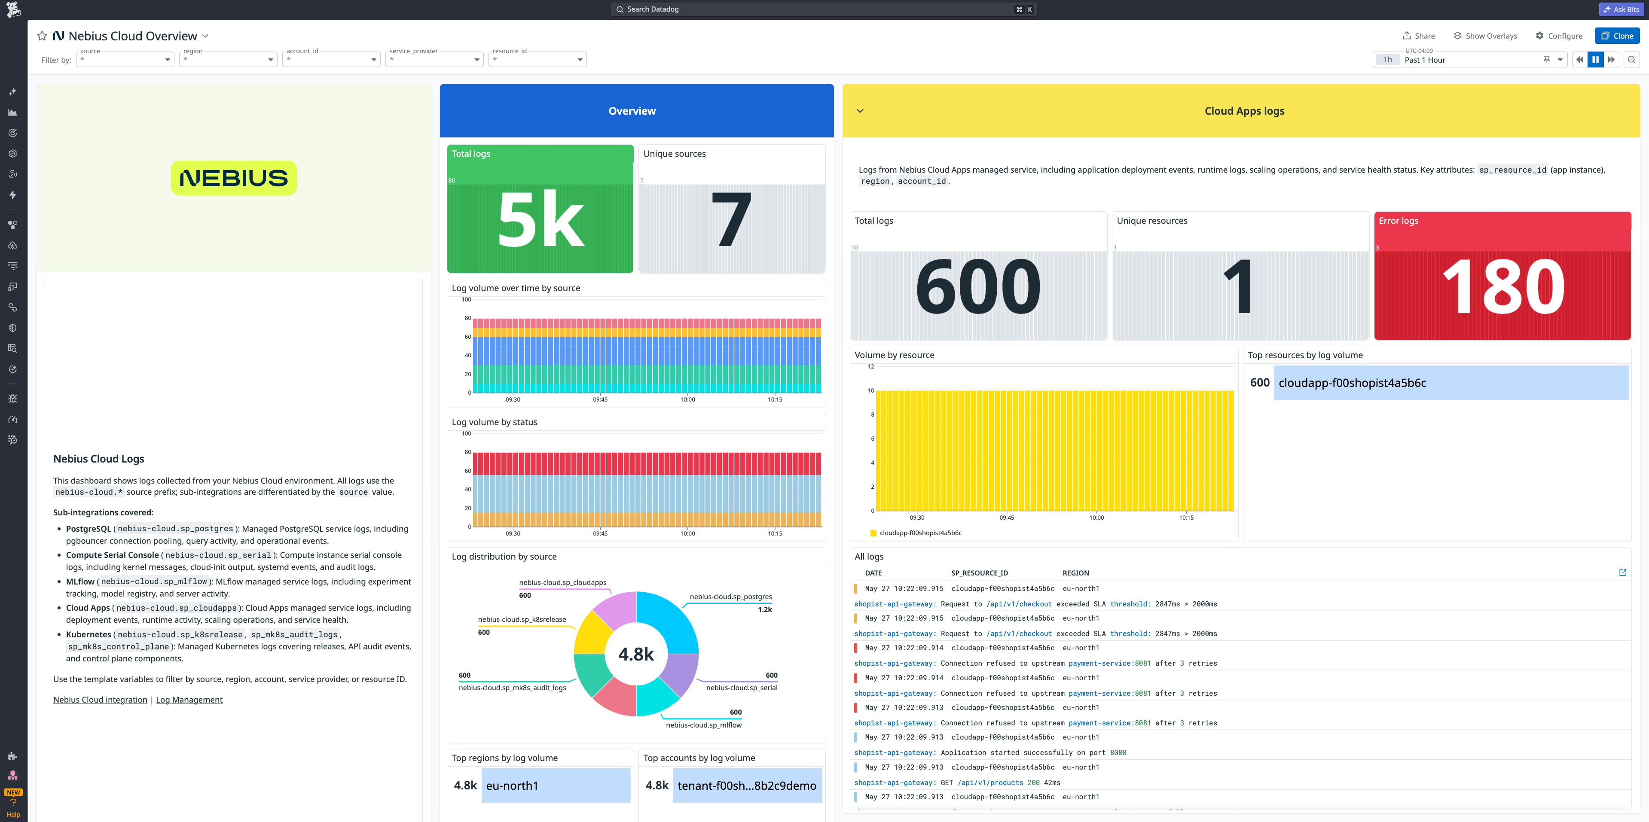1649x822 pixels.
Task: Follow the Nebius Cloud integration link
Action: (x=100, y=700)
